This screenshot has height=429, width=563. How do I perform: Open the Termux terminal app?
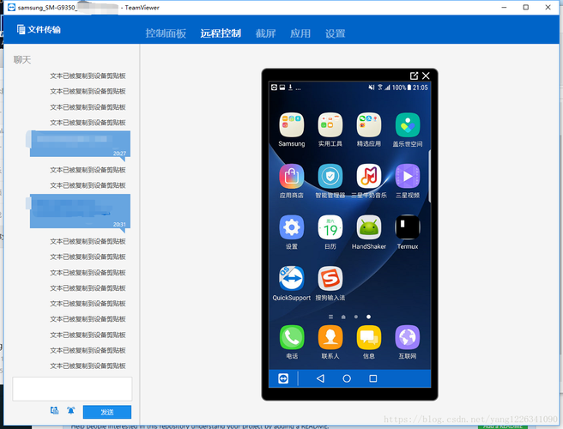click(x=408, y=227)
